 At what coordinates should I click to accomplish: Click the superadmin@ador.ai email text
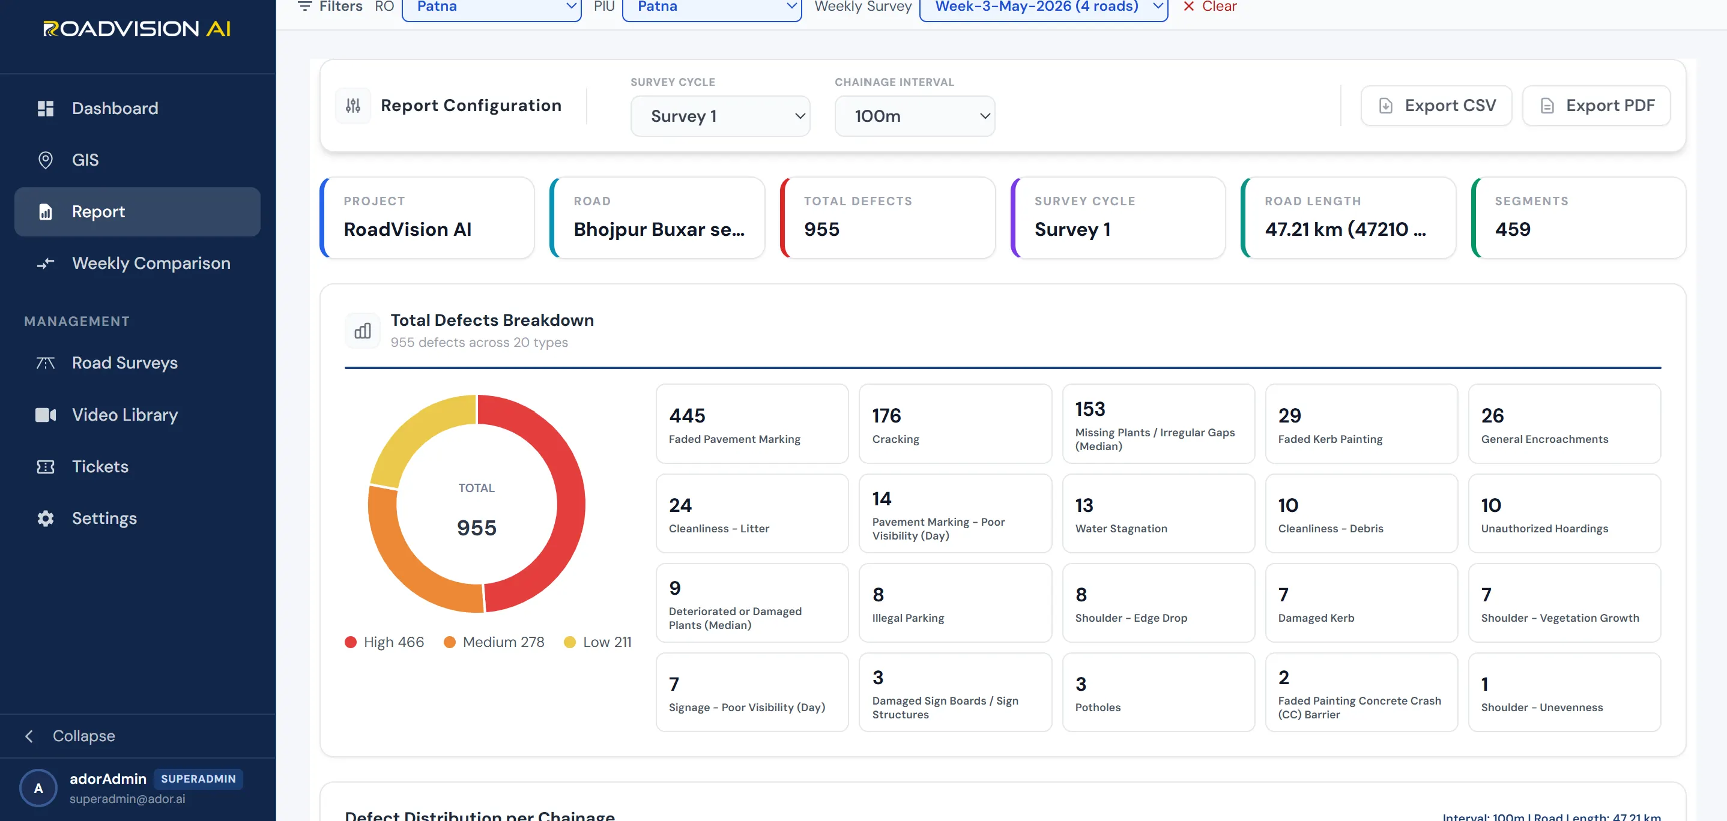tap(127, 799)
